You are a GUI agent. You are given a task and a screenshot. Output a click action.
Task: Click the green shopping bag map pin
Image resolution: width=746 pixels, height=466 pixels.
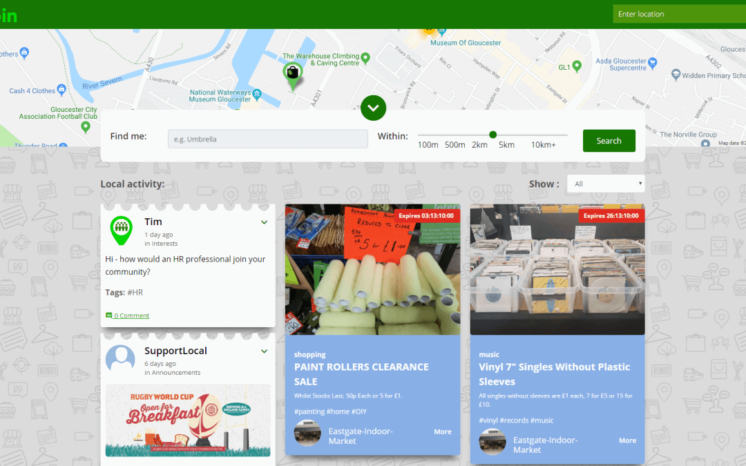[293, 76]
